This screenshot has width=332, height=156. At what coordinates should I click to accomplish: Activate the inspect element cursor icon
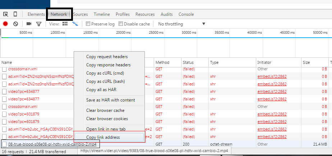pyautogui.click(x=6, y=14)
